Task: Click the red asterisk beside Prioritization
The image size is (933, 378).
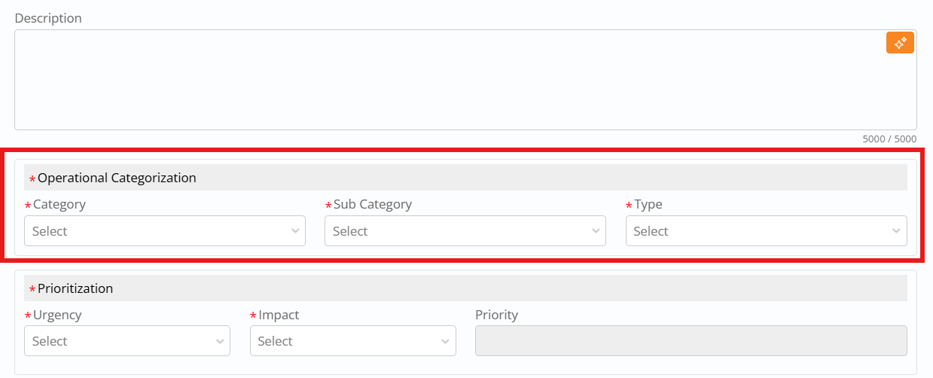Action: [32, 290]
